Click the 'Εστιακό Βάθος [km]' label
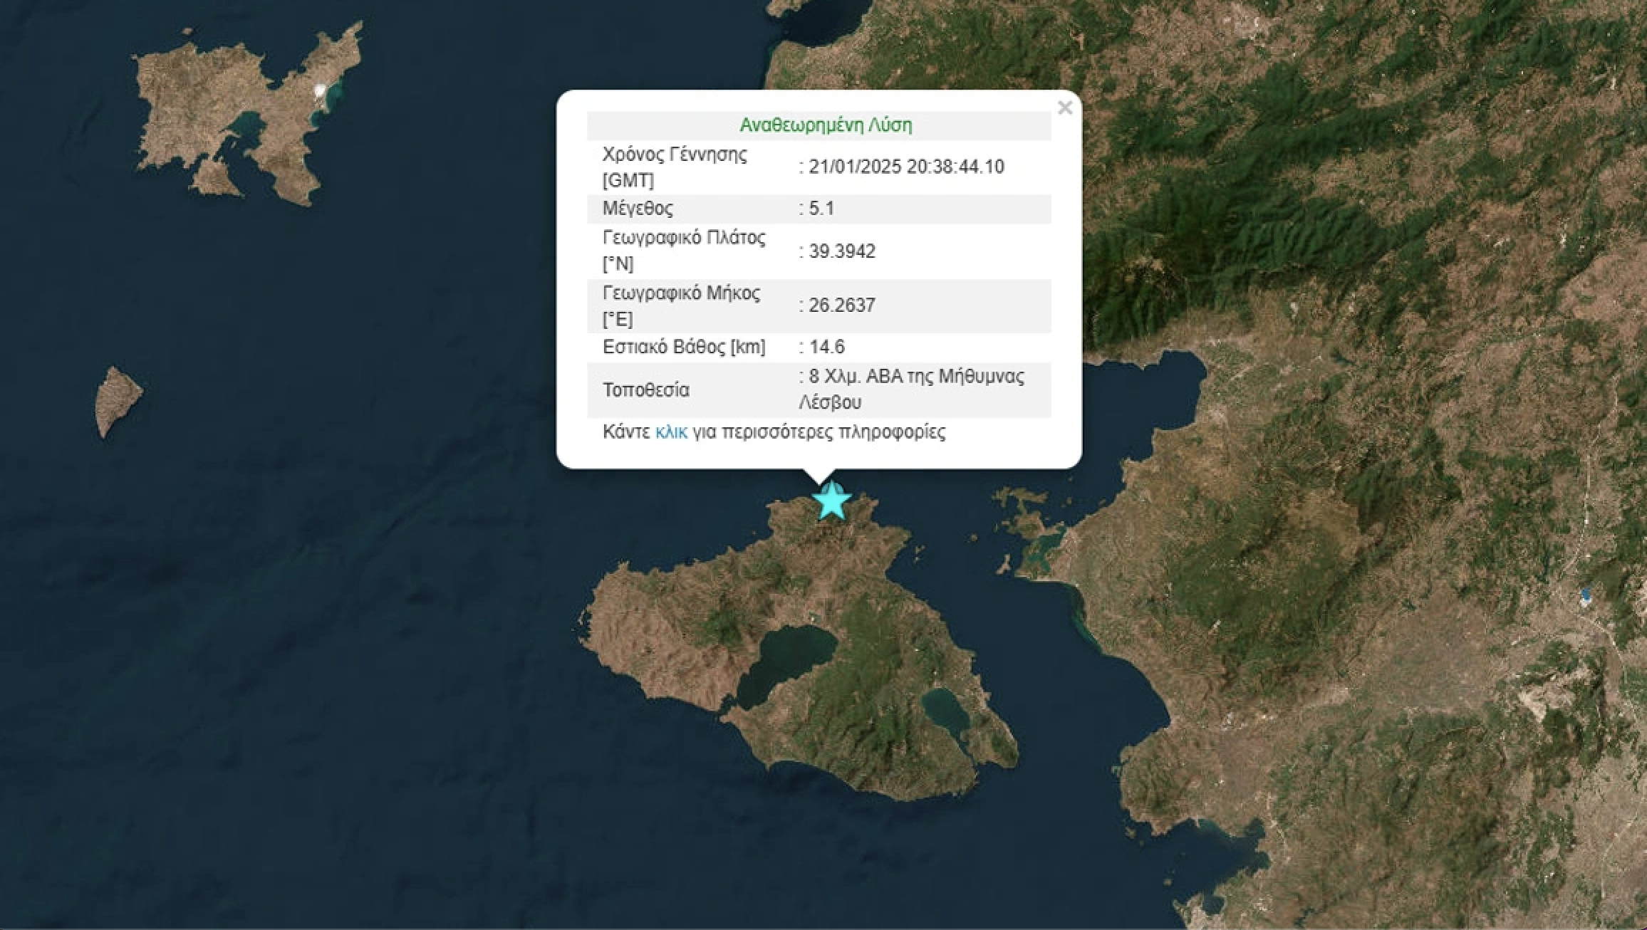 pos(684,347)
